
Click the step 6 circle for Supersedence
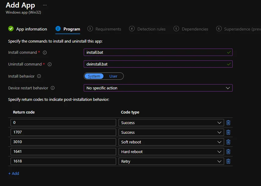point(219,29)
